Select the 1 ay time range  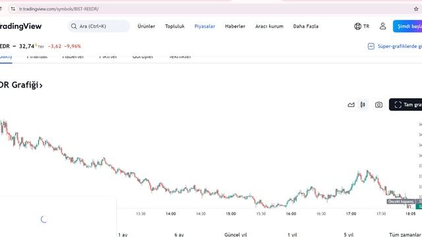tap(123, 234)
